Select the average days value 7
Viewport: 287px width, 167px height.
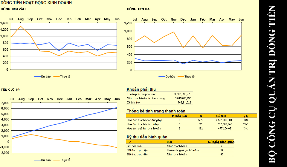(x=222, y=146)
